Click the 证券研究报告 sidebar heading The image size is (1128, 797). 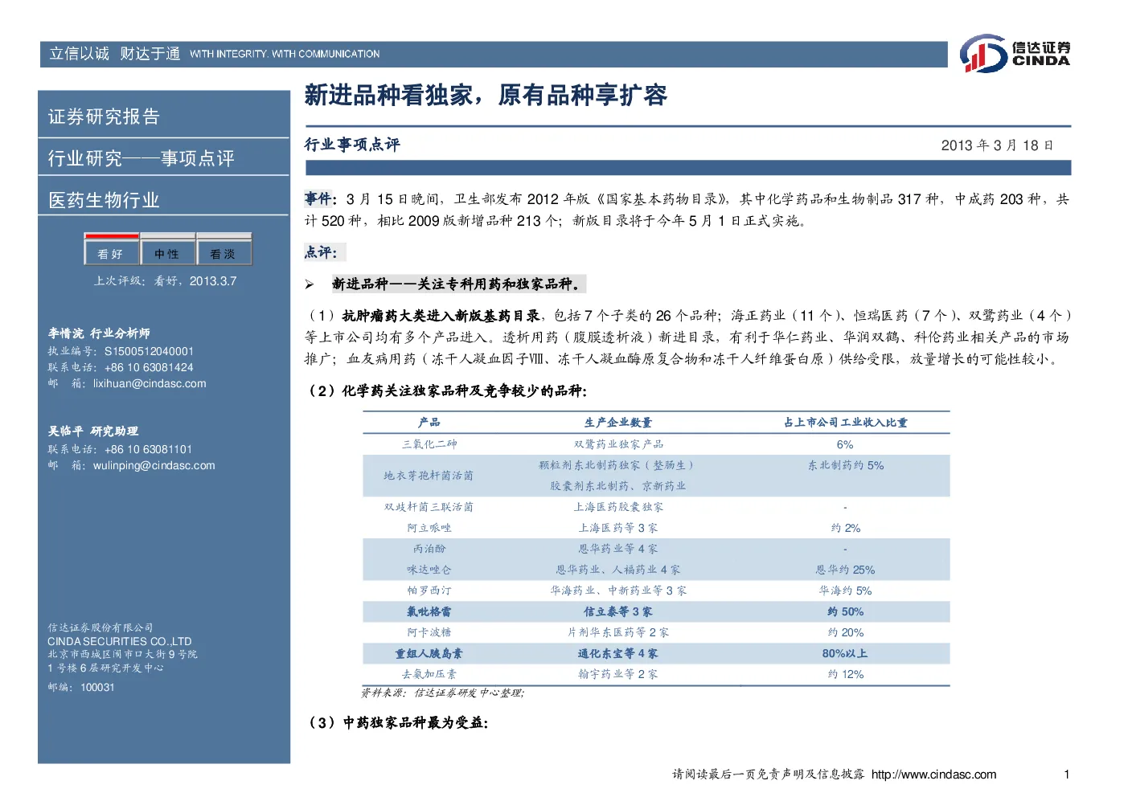[104, 116]
